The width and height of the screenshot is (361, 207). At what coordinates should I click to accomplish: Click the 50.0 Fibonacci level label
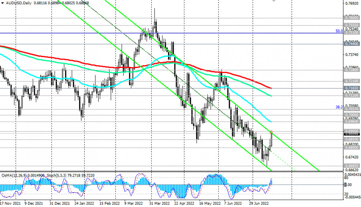click(x=339, y=31)
